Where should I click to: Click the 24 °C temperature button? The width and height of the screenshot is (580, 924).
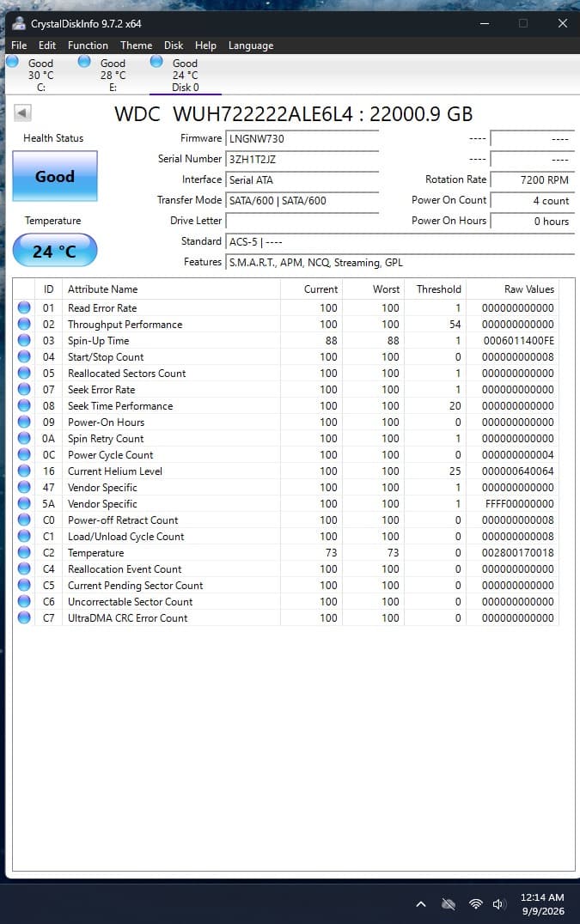(x=55, y=251)
